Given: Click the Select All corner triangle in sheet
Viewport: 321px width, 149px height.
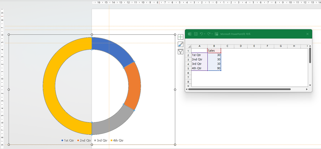Looking at the screenshot, I should tap(189, 46).
